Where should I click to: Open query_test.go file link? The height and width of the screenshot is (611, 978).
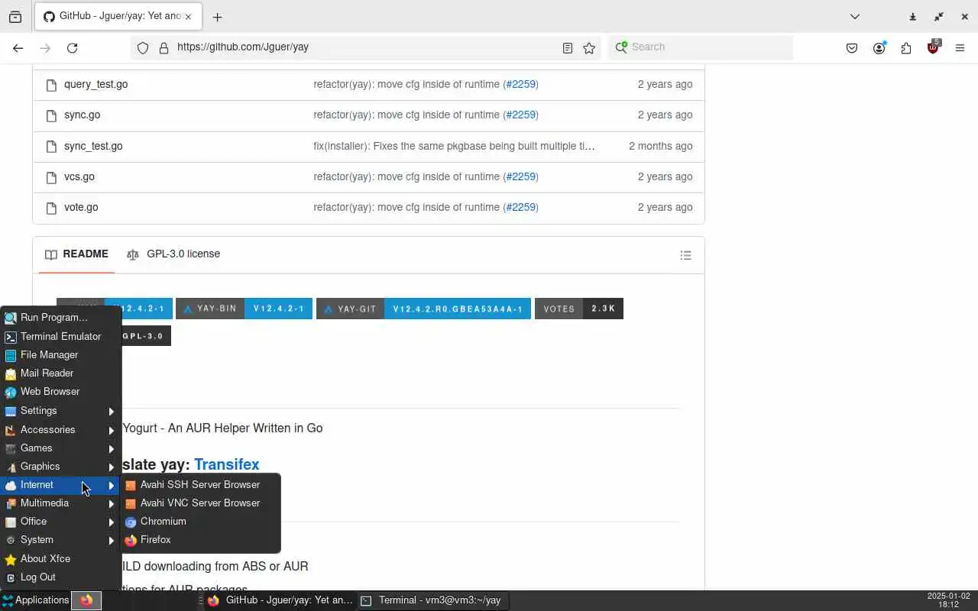pos(96,85)
